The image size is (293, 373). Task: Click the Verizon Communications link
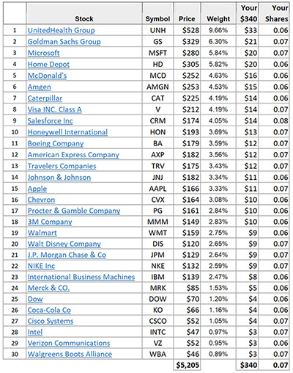[69, 343]
